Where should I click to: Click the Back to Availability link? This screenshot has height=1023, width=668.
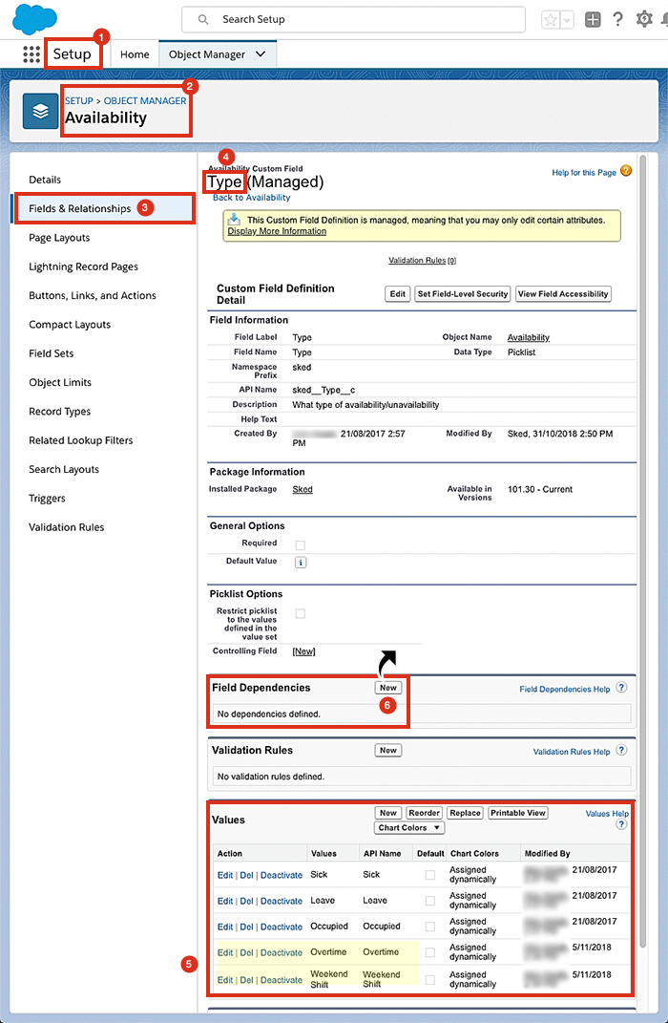click(x=252, y=198)
